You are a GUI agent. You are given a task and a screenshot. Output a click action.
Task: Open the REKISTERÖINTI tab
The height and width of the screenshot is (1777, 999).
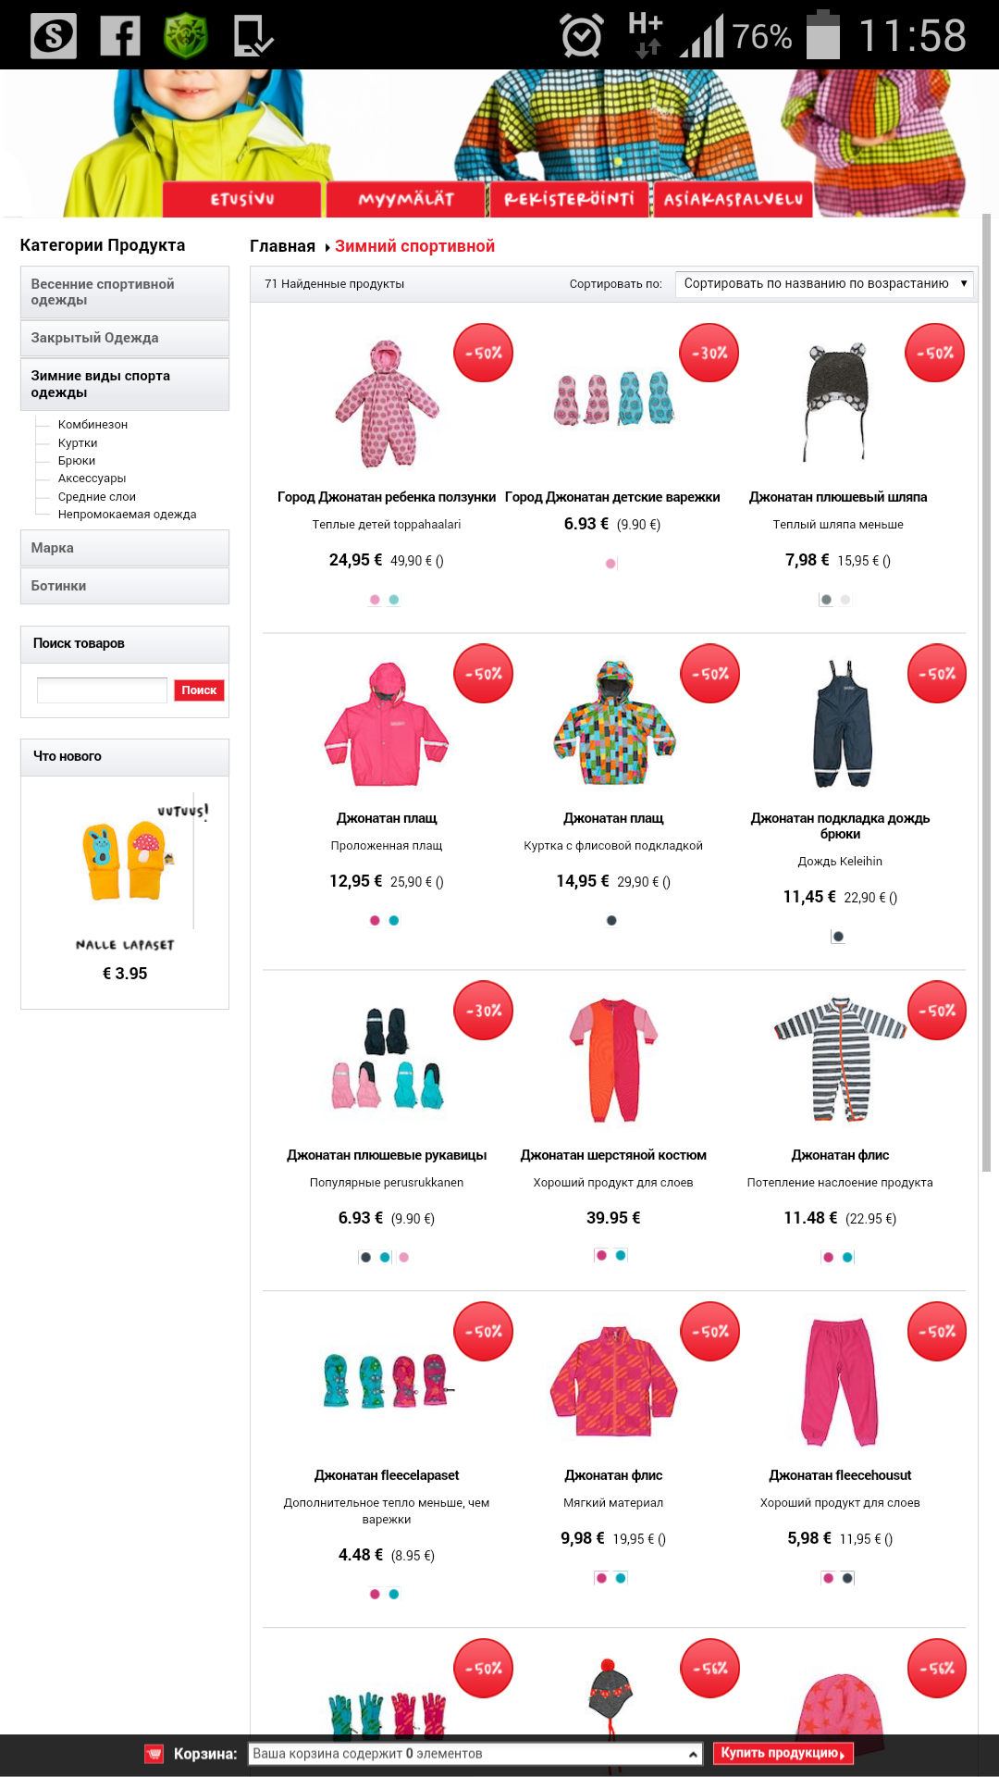pos(570,199)
